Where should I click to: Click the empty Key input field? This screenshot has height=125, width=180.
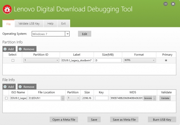pyautogui.click(x=102, y=98)
